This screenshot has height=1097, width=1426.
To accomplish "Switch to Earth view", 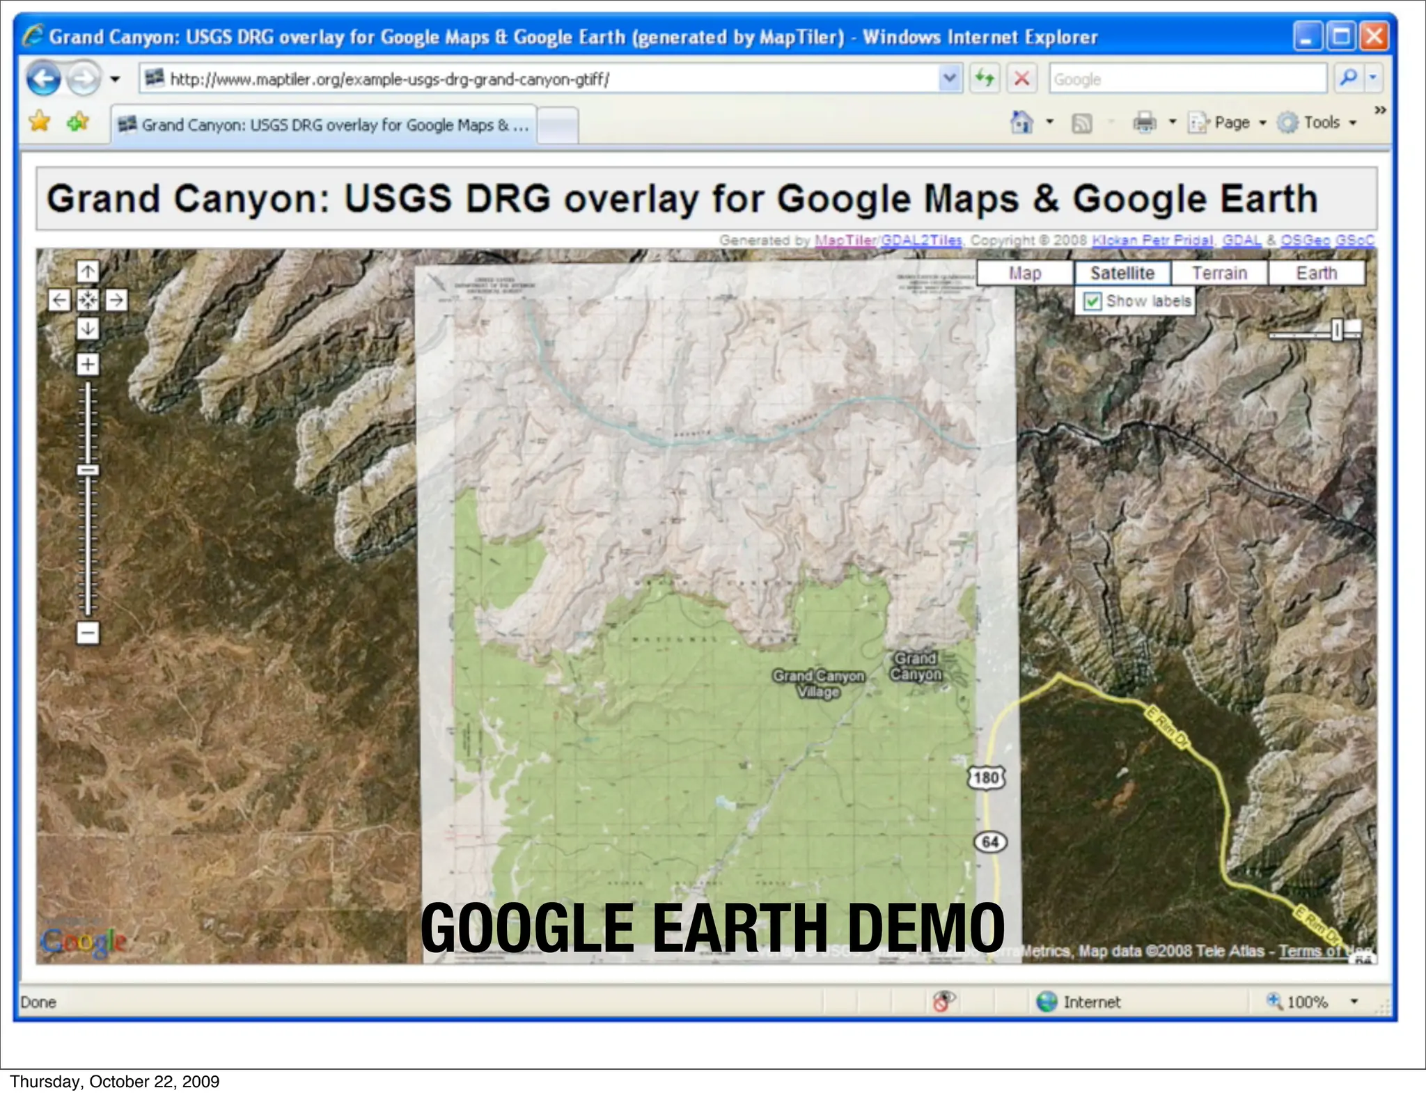I will coord(1317,273).
